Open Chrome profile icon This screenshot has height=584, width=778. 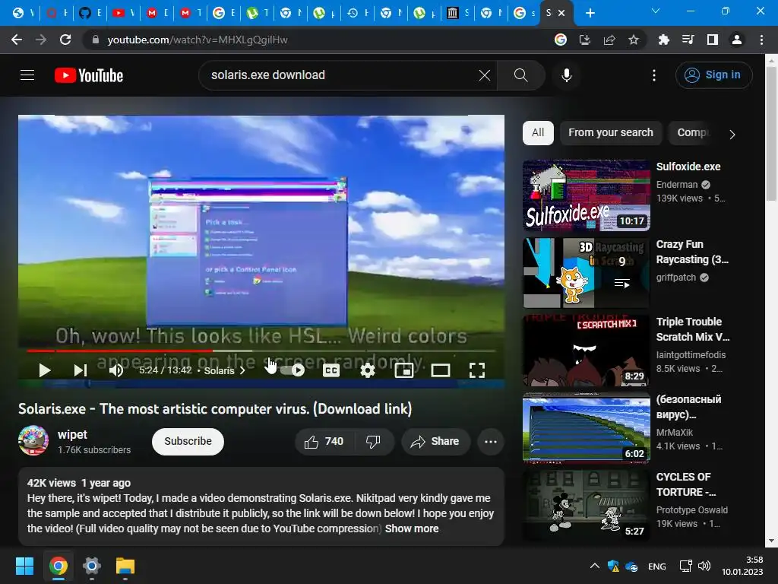(x=737, y=40)
